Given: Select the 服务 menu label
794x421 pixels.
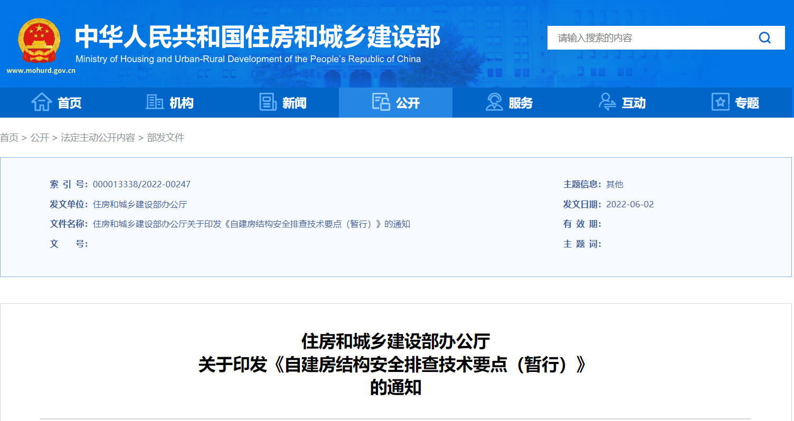Looking at the screenshot, I should (x=521, y=103).
